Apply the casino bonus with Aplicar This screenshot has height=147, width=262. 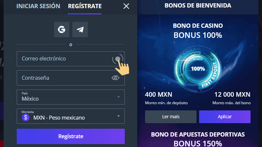coord(225,117)
